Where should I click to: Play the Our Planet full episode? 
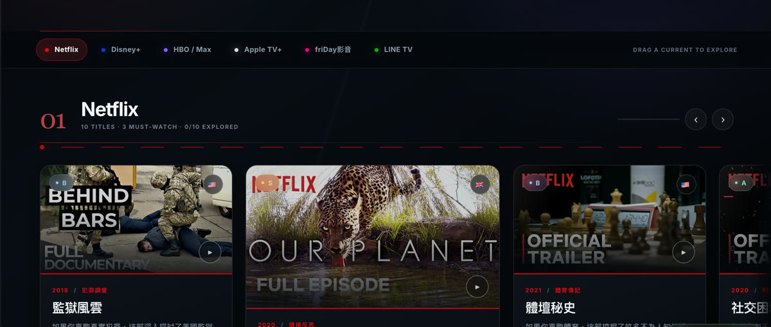coord(477,287)
